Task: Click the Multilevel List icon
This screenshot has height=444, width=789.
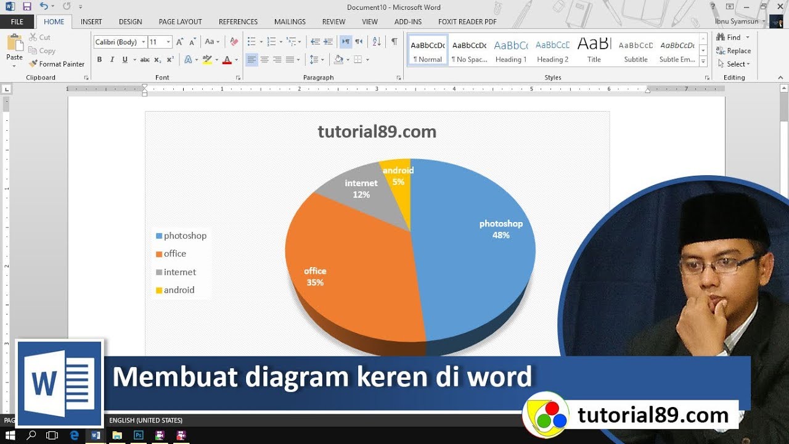Action: 291,42
